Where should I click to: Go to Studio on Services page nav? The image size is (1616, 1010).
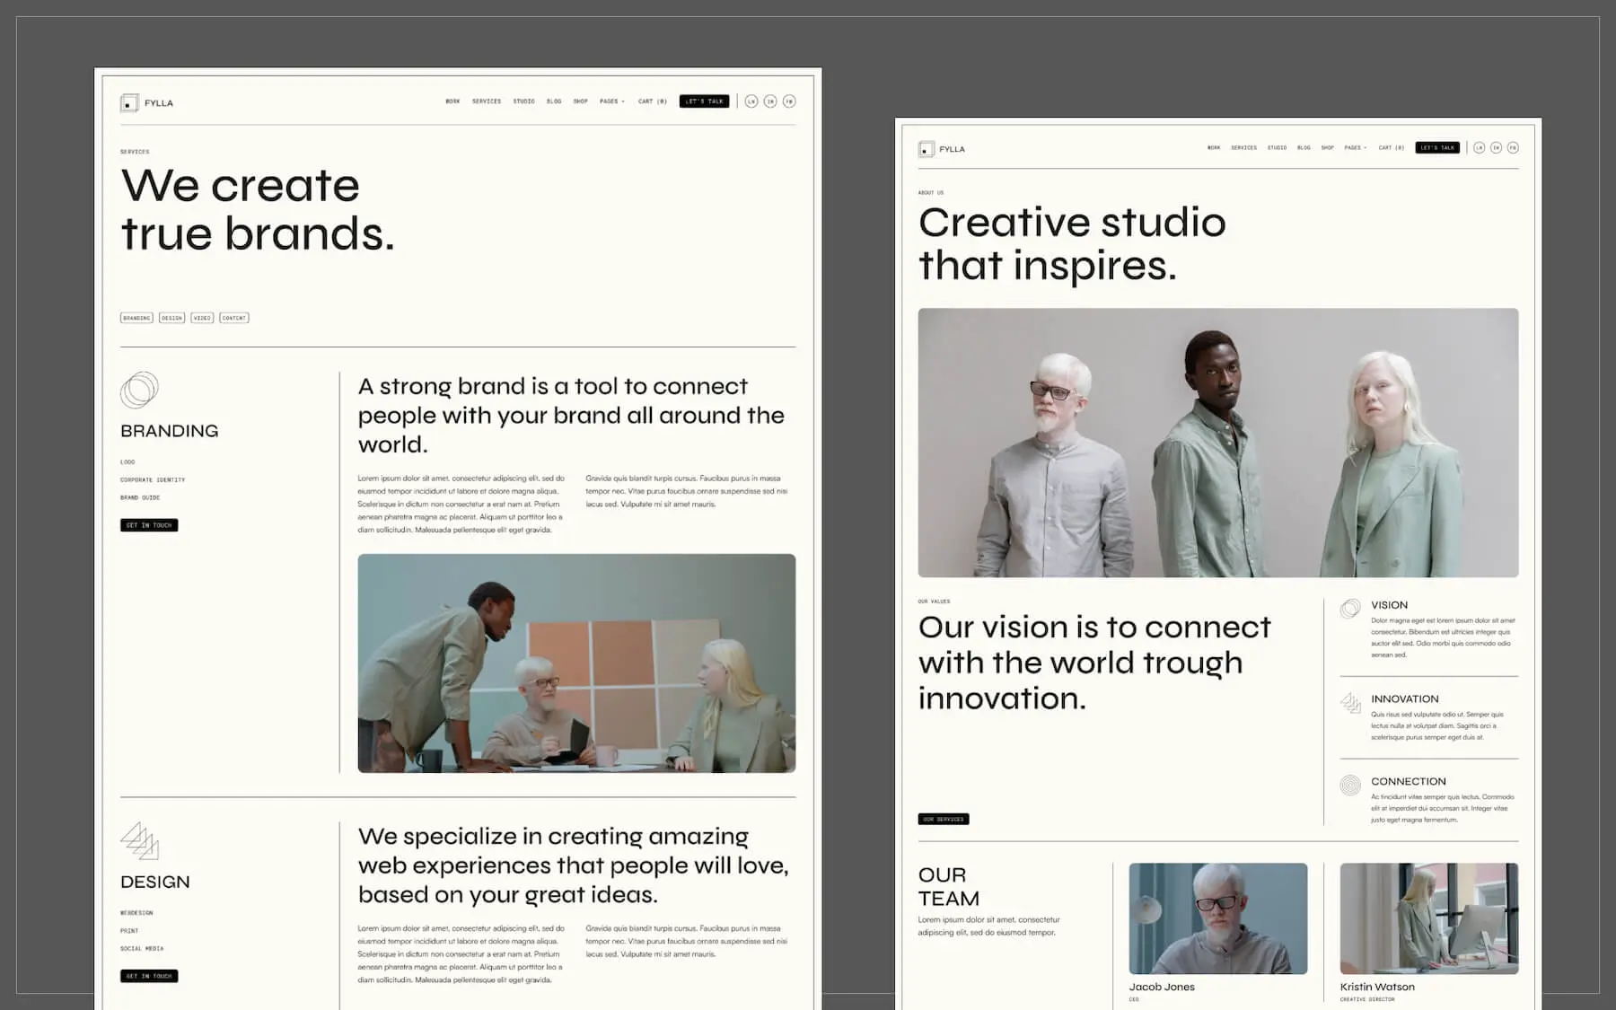coord(524,101)
